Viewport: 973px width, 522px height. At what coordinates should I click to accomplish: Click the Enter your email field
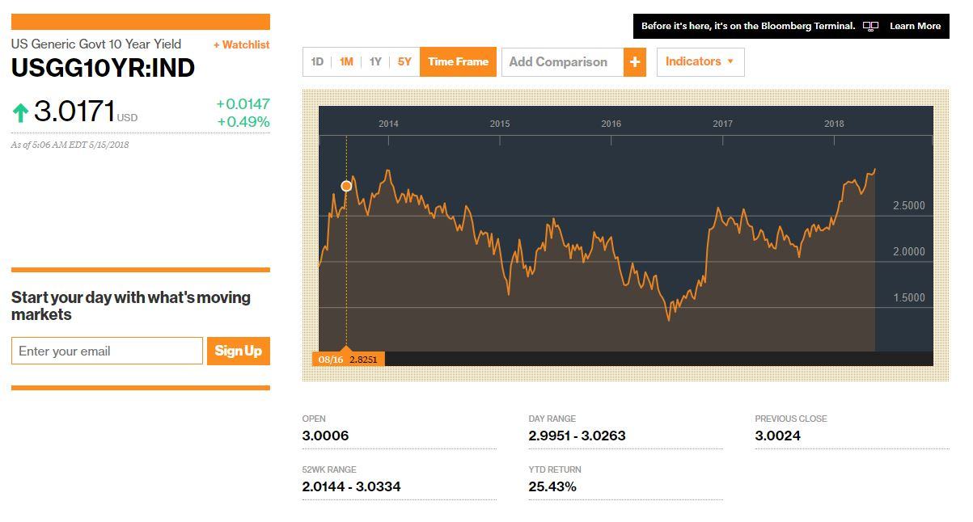click(107, 352)
